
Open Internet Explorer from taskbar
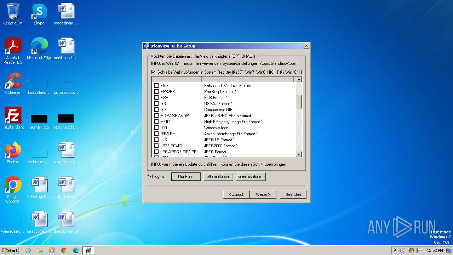point(28,250)
